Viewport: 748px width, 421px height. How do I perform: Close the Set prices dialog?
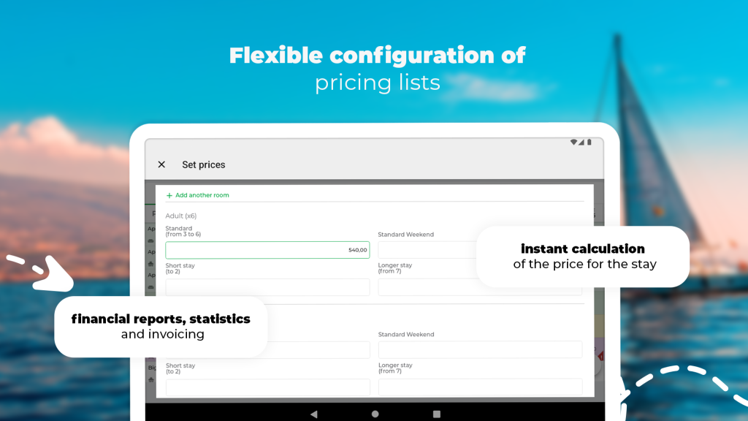point(161,164)
